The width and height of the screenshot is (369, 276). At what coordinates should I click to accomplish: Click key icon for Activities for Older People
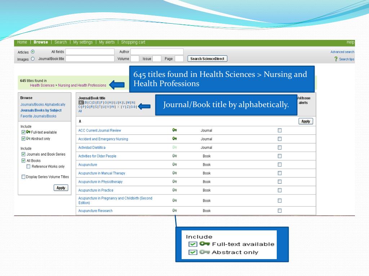coord(174,156)
